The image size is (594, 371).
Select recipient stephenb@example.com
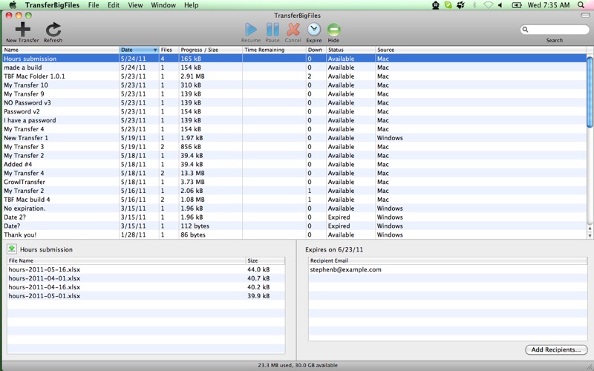tap(448, 269)
